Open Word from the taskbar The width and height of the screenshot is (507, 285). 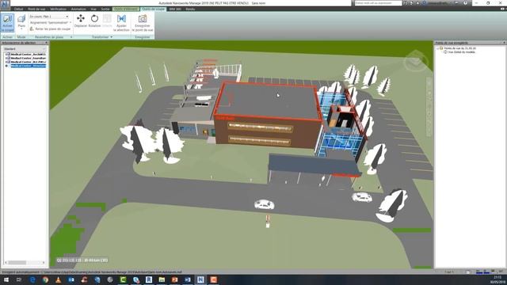[188, 279]
